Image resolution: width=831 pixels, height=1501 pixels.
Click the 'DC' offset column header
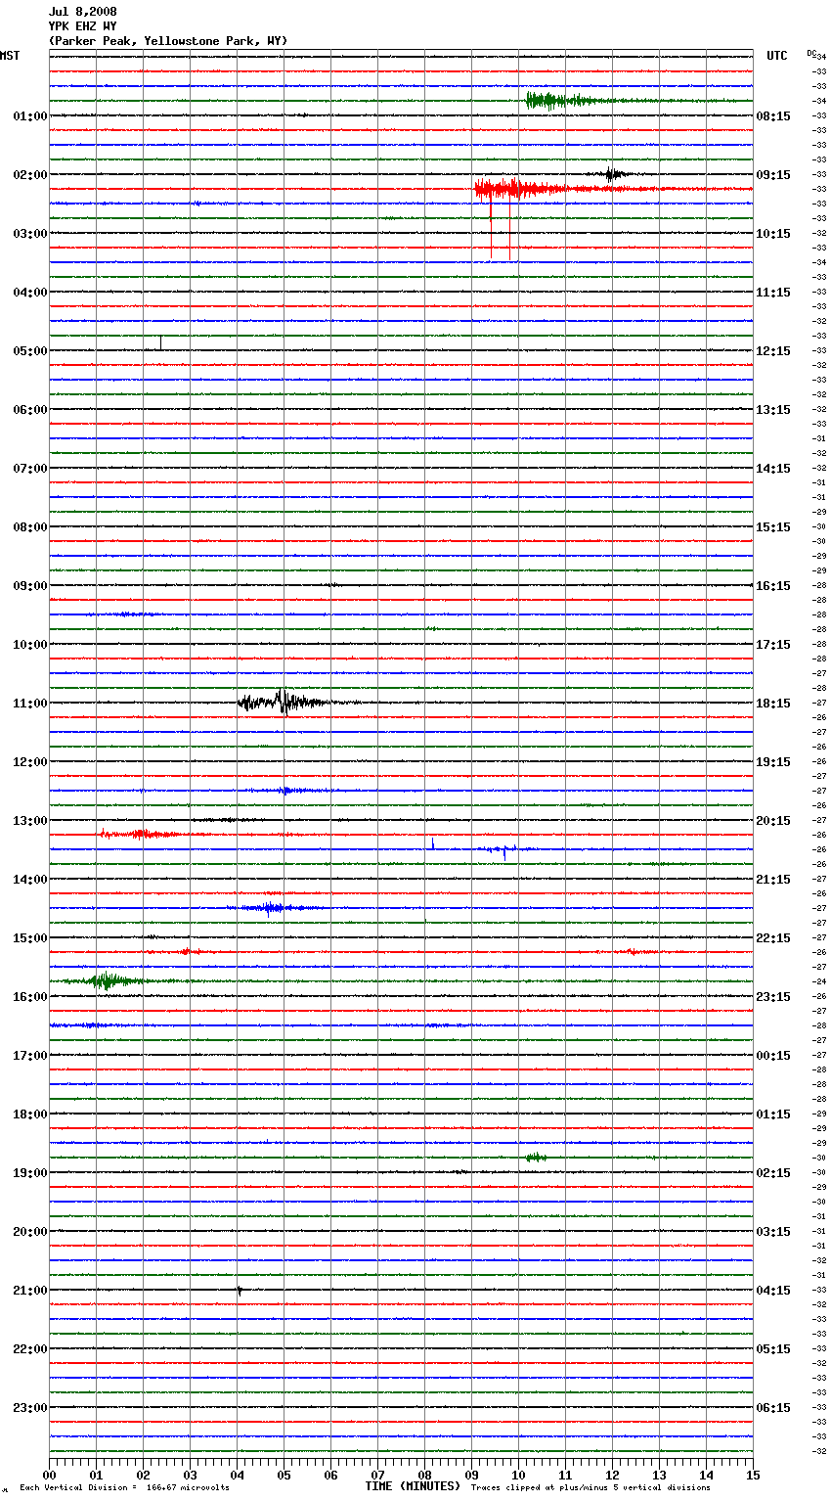[x=811, y=53]
